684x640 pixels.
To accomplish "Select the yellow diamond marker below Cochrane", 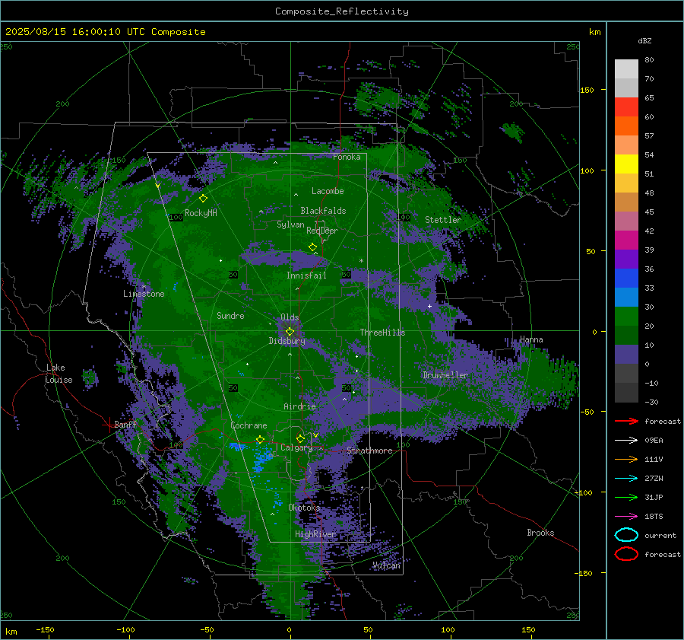I will click(260, 440).
